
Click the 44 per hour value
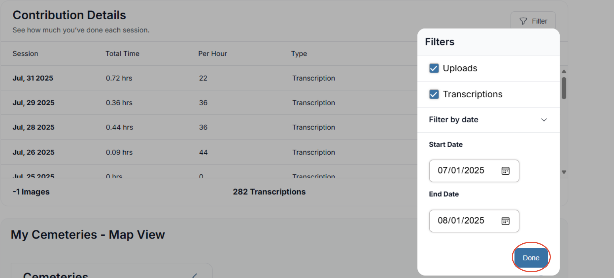[x=203, y=152]
